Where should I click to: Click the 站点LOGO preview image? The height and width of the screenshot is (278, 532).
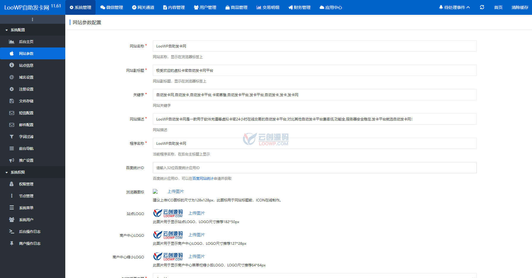coord(168,213)
